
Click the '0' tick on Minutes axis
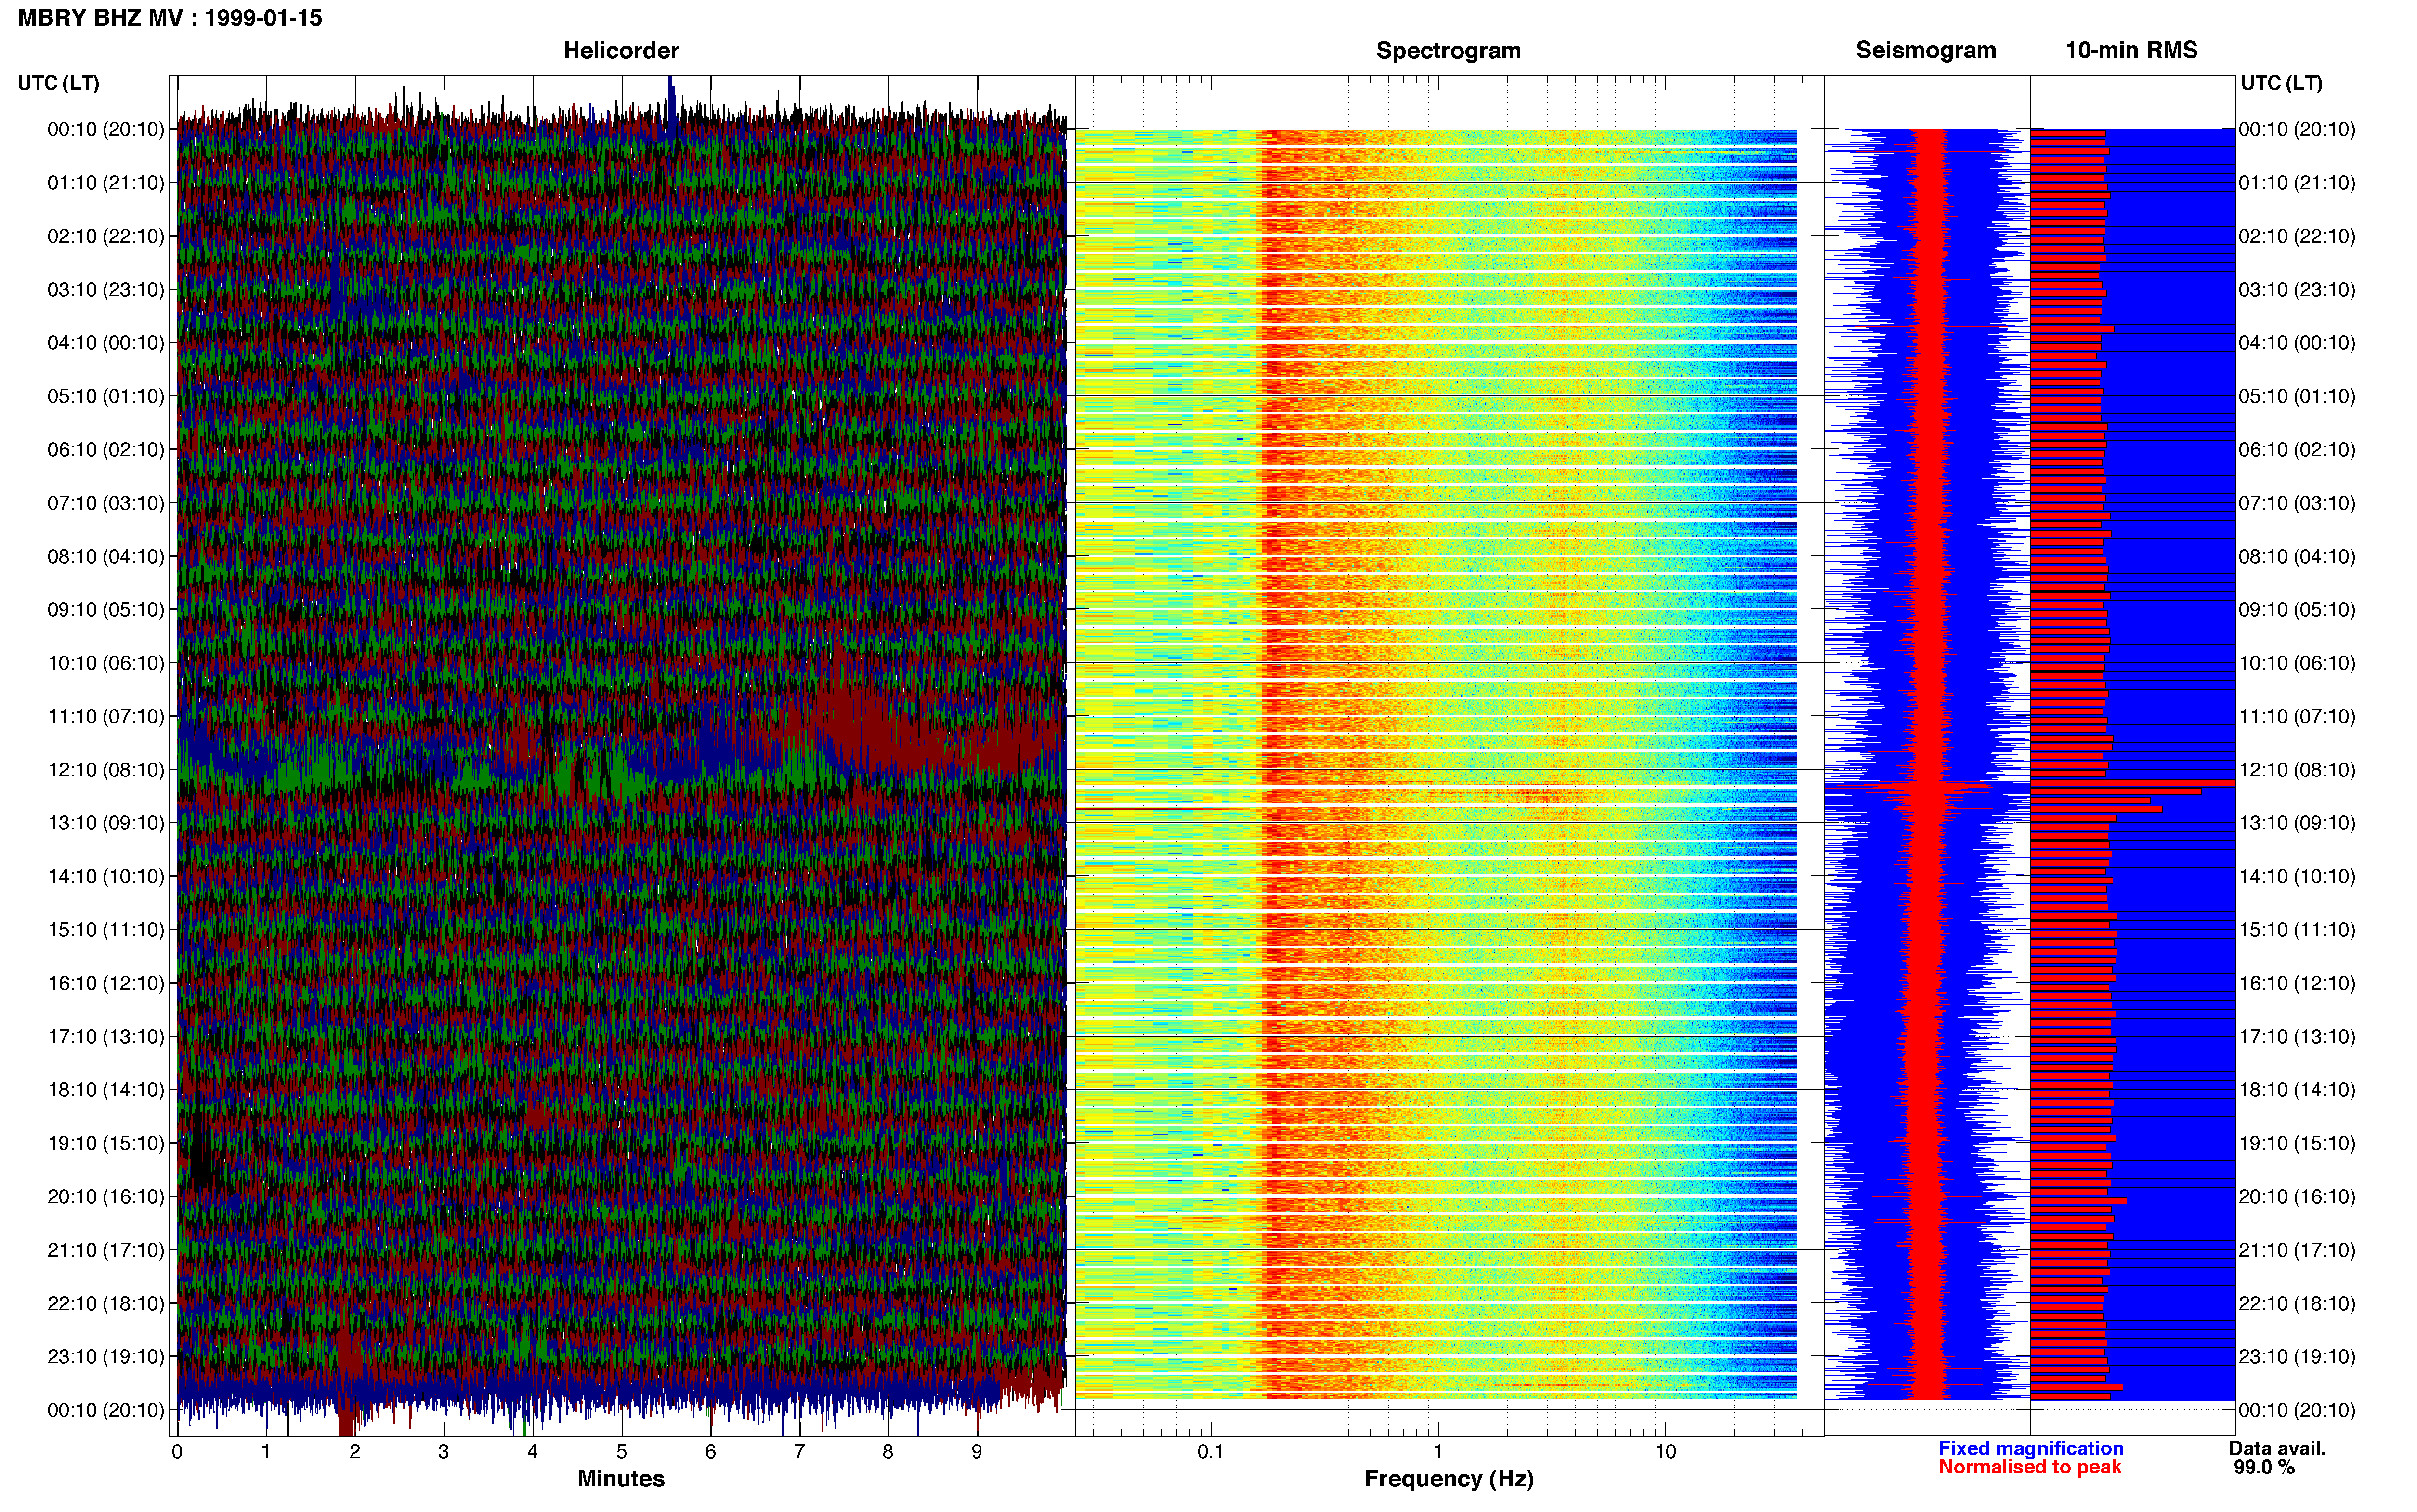pos(177,1452)
